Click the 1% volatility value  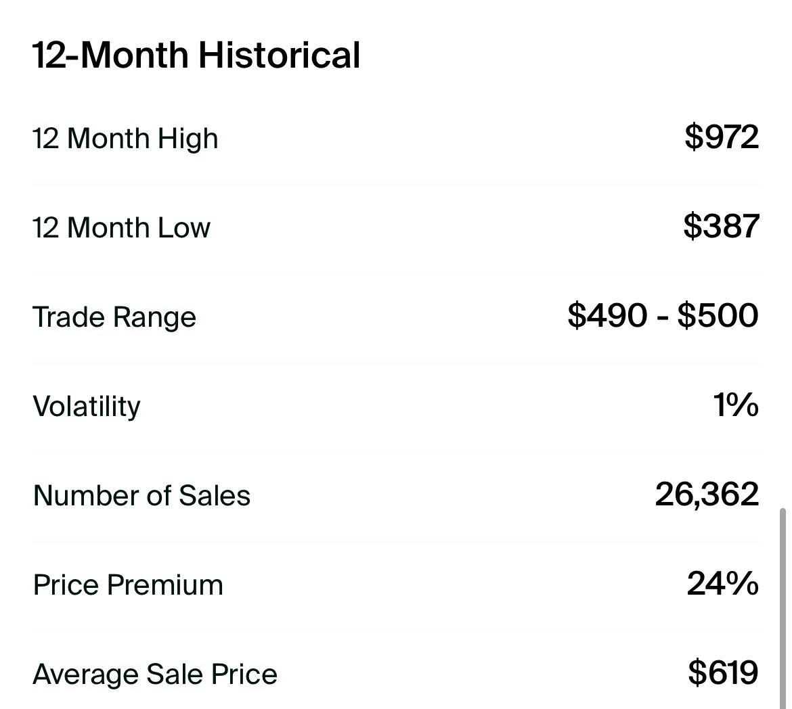[x=736, y=405]
